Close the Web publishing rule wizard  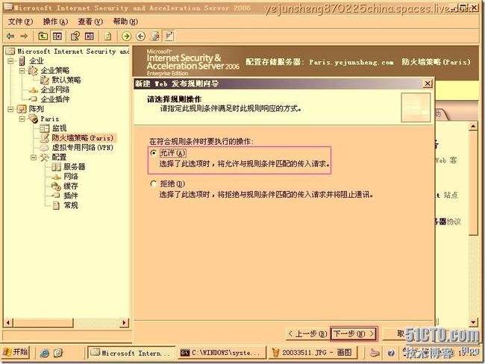[x=428, y=84]
